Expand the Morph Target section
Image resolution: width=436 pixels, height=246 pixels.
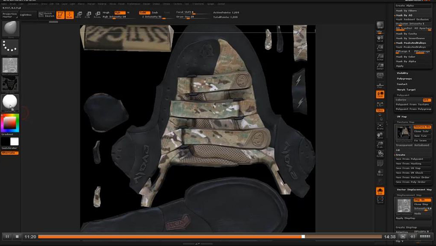406,89
